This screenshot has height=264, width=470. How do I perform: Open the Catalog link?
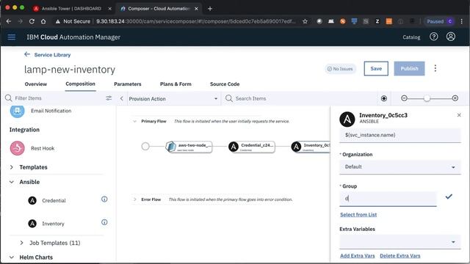tap(411, 37)
